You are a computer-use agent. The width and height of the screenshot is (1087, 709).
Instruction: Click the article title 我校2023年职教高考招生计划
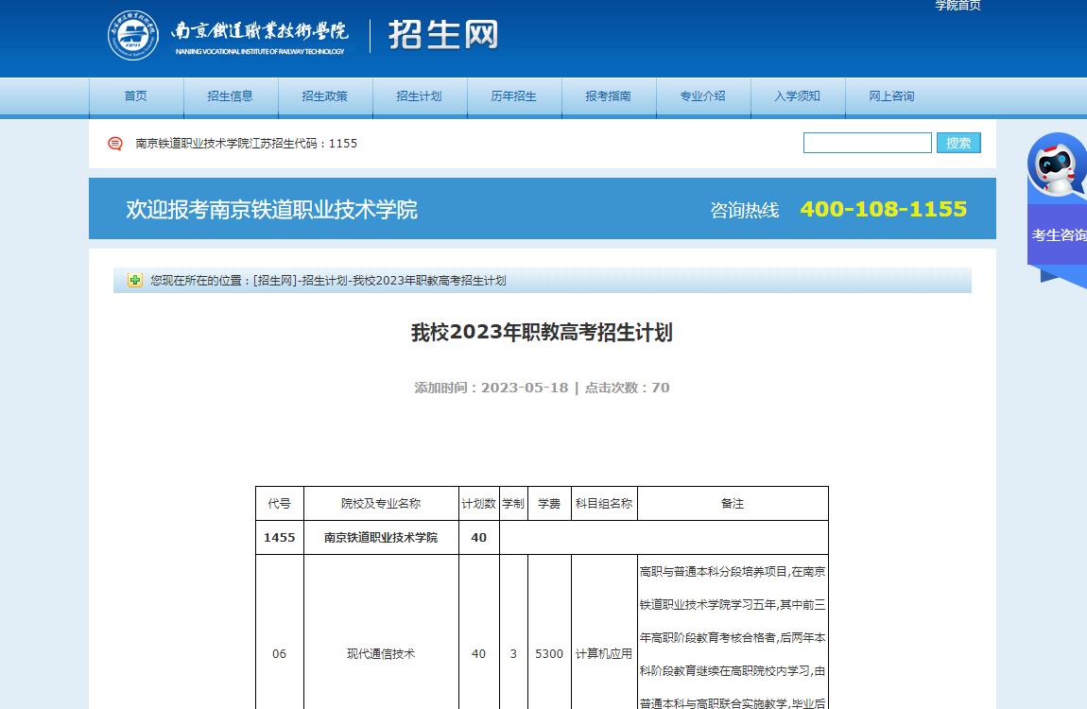point(543,333)
